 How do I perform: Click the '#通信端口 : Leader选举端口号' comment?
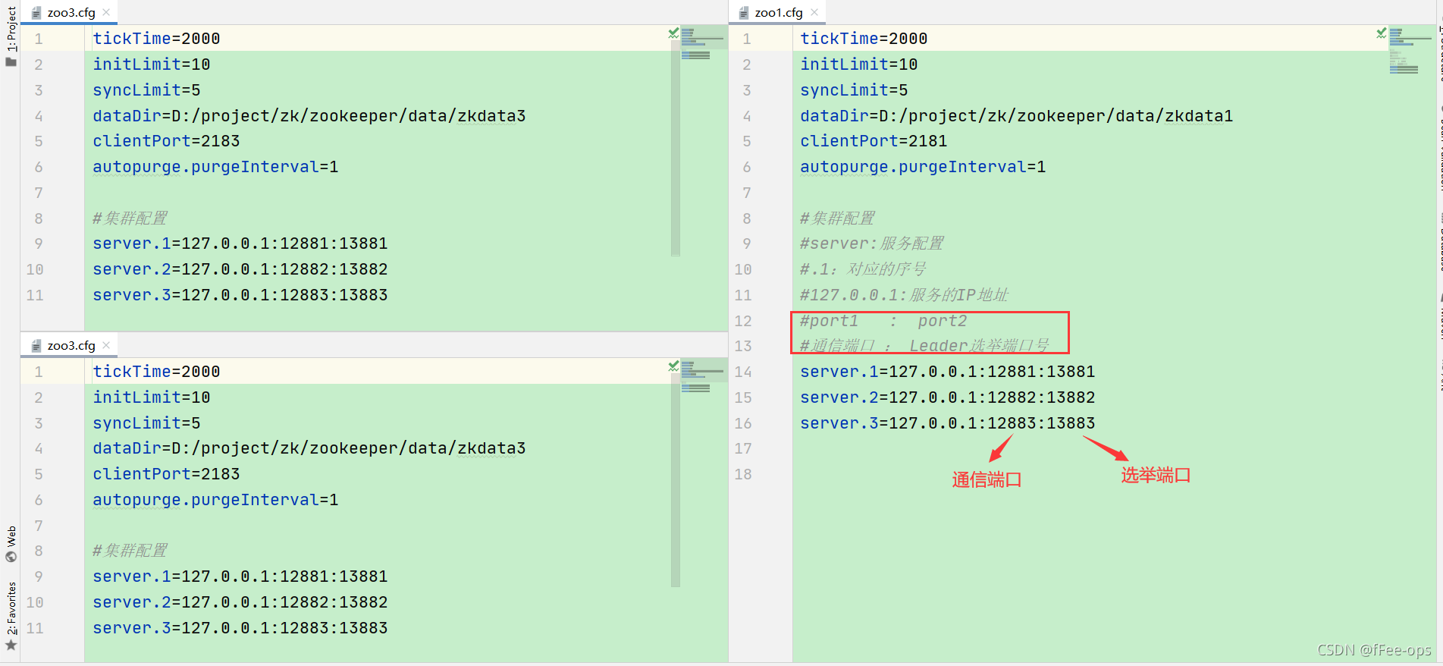924,346
